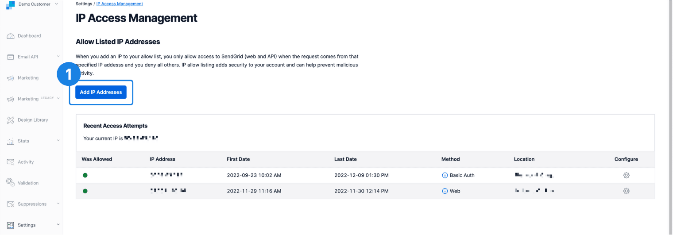
Task: Click the Settings sliders icon
Action: coord(11,225)
